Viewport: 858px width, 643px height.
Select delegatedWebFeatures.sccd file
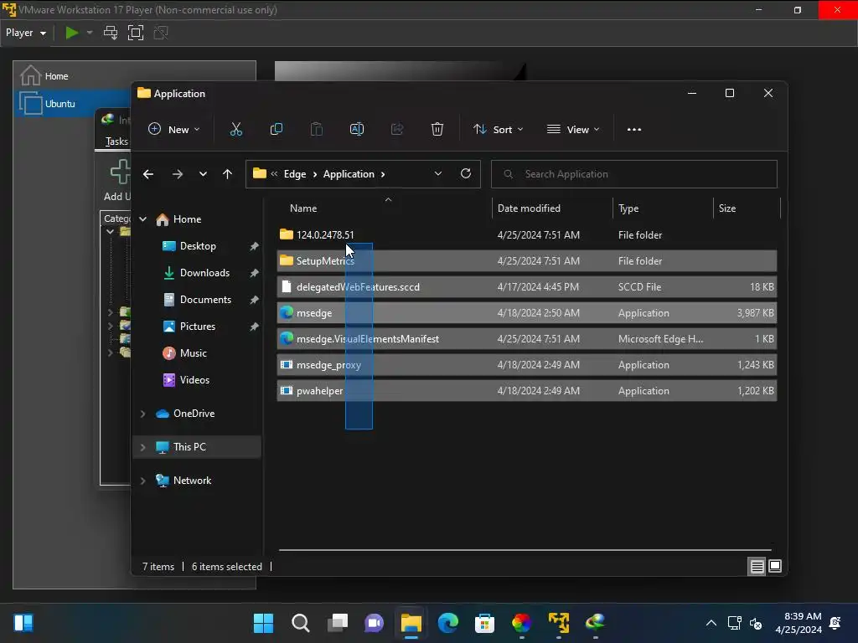click(x=526, y=287)
